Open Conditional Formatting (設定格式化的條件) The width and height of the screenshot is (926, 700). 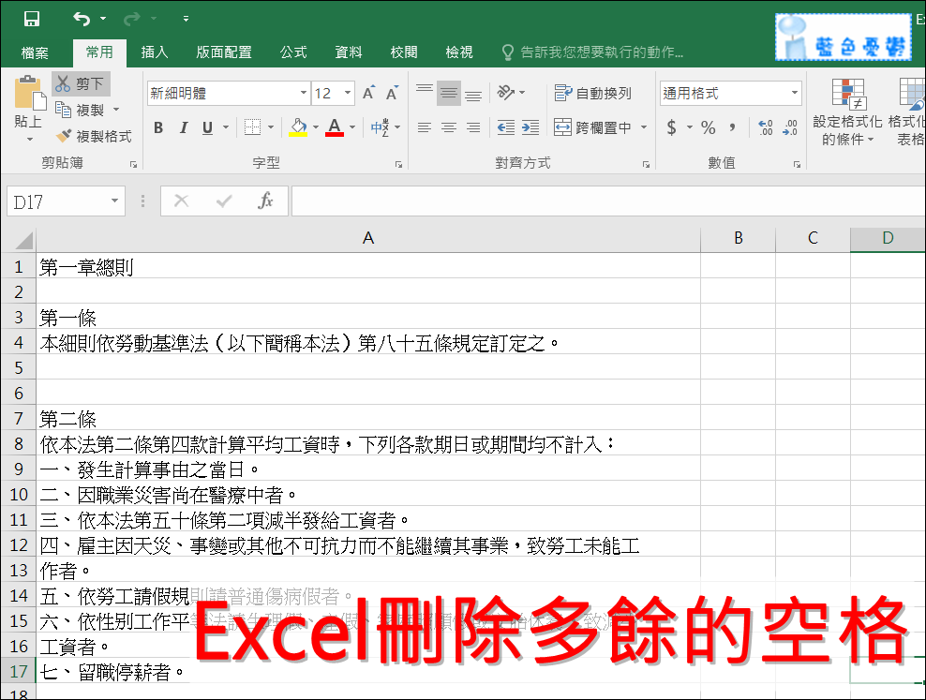pyautogui.click(x=847, y=112)
